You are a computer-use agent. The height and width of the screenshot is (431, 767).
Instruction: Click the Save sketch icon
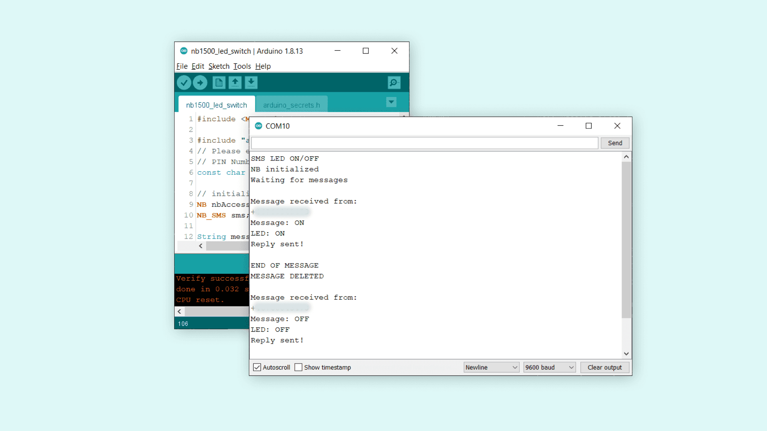(x=251, y=83)
